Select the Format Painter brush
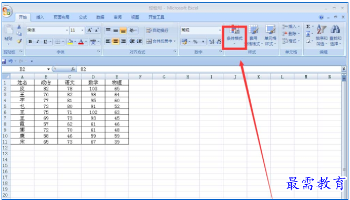 pos(19,41)
